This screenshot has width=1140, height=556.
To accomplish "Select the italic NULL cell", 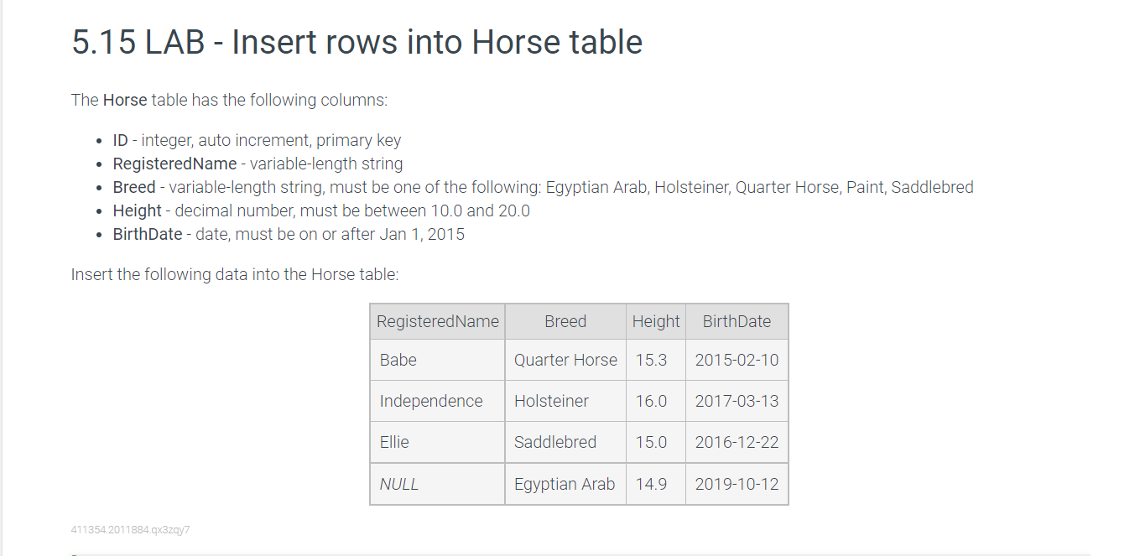I will [x=438, y=484].
